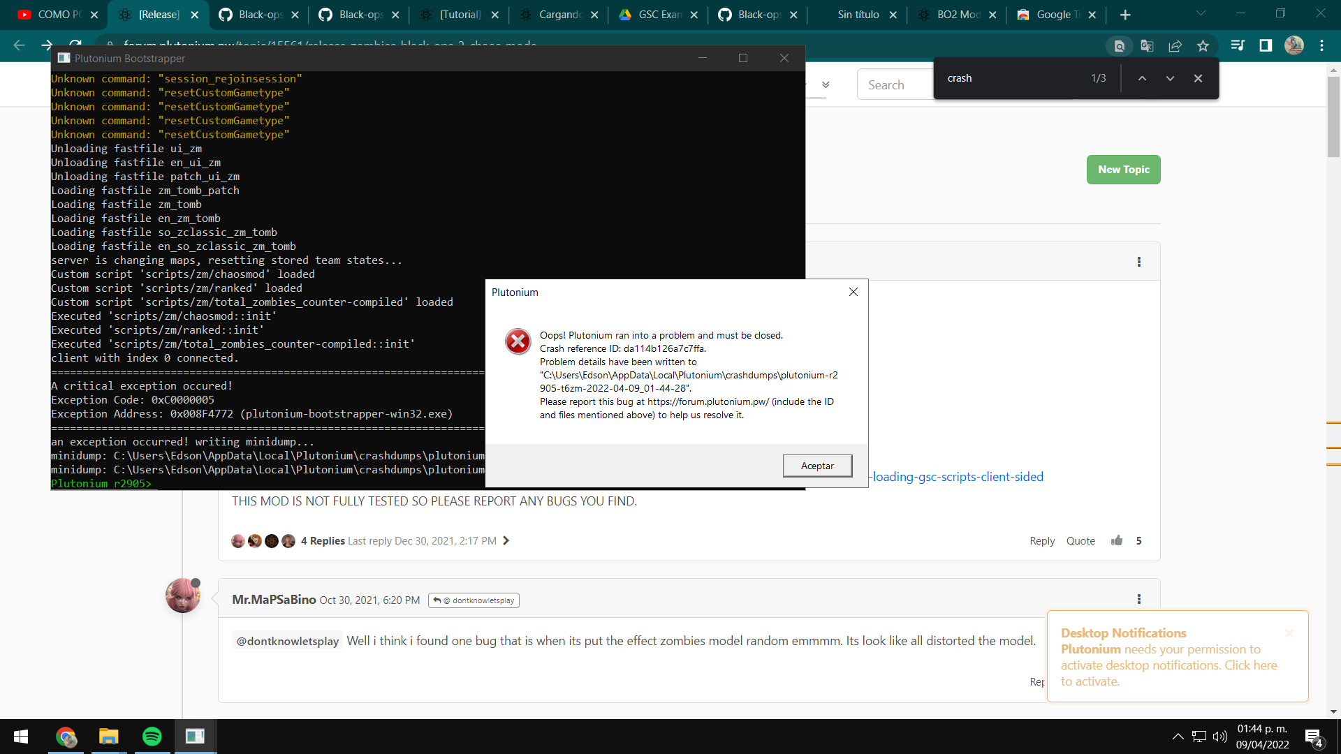
Task: Click Aceptar in the Plutonium error dialog
Action: pyautogui.click(x=817, y=466)
